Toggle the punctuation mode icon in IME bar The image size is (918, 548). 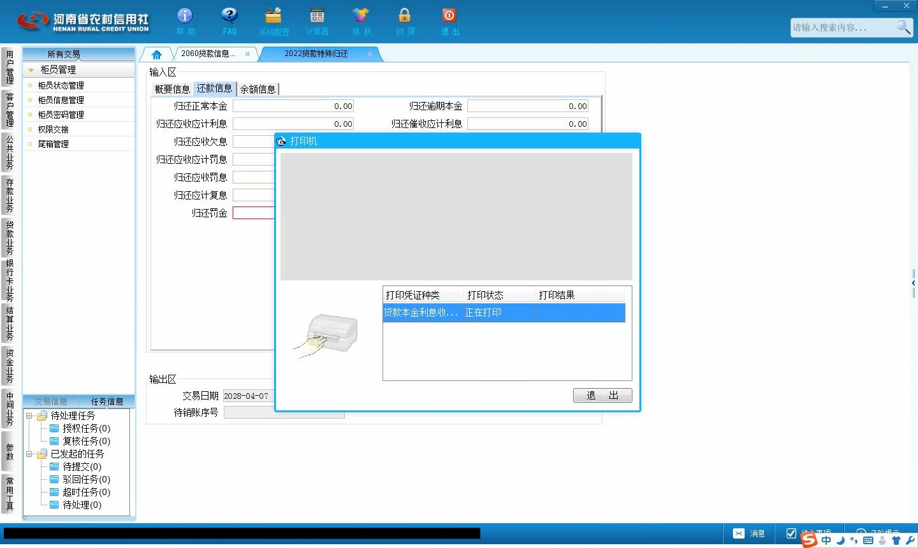point(854,540)
